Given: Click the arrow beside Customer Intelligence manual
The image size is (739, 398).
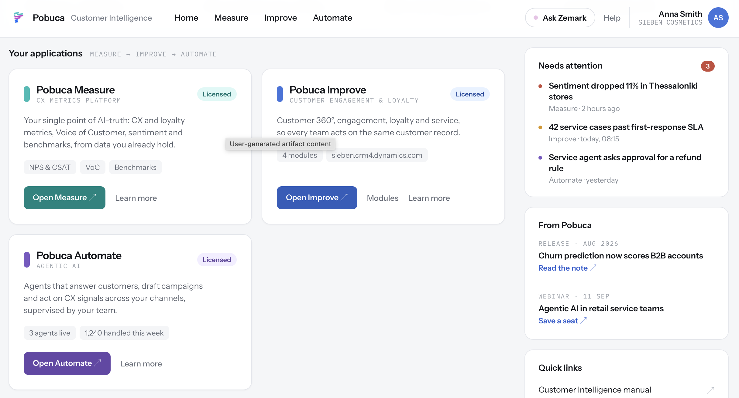Looking at the screenshot, I should (x=710, y=390).
